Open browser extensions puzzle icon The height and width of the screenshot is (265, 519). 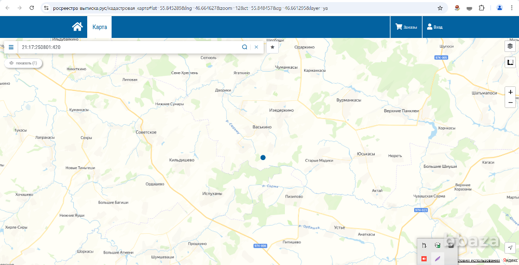tap(482, 8)
